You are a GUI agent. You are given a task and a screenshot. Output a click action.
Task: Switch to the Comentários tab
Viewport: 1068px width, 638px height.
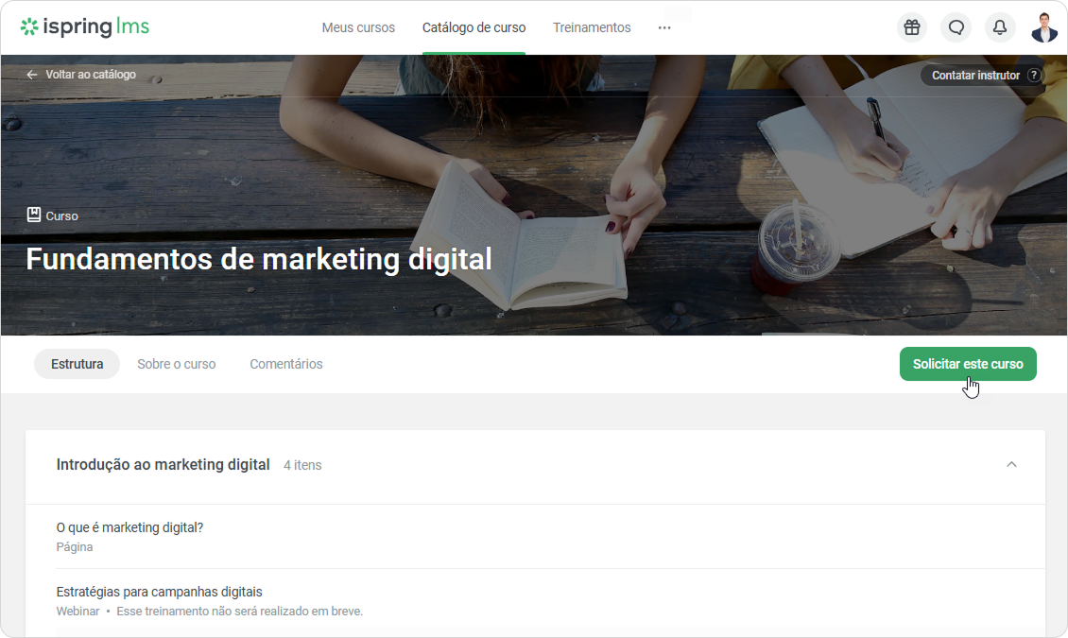click(286, 364)
